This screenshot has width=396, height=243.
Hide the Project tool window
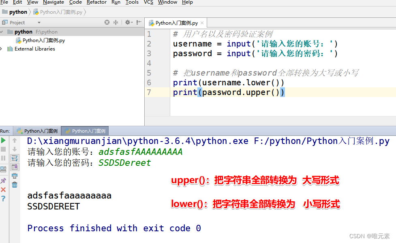[139, 22]
